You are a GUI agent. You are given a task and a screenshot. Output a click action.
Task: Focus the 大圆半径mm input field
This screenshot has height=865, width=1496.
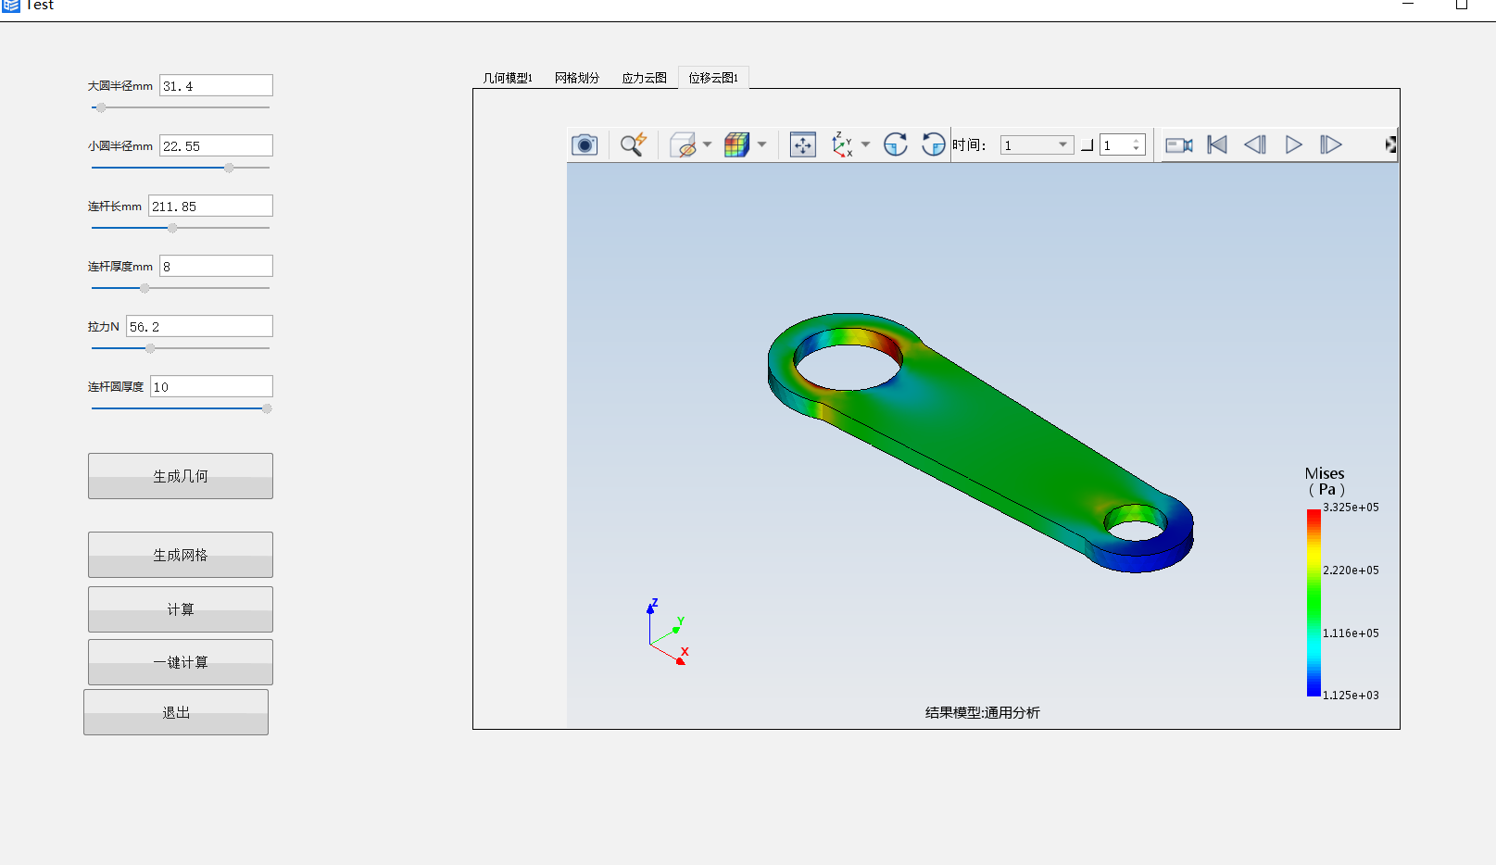[216, 85]
